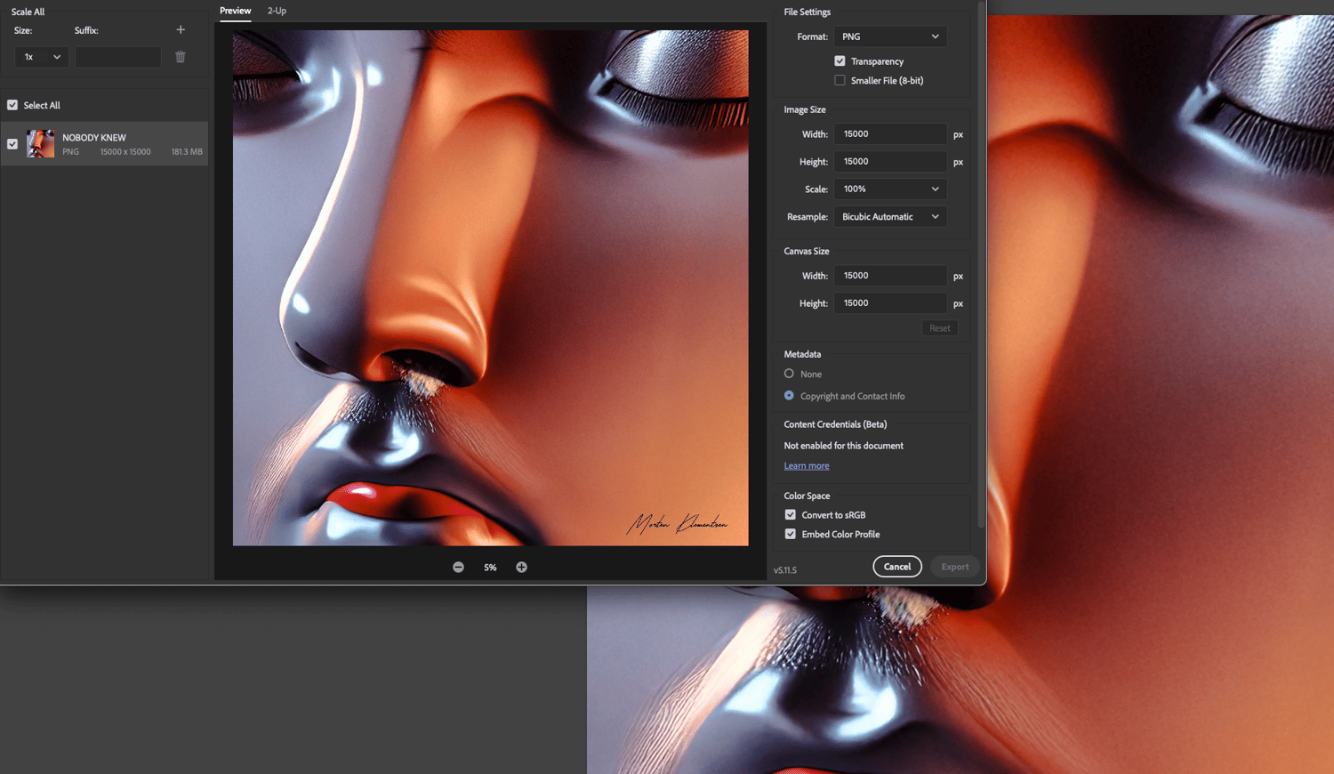Click the Export button
Image resolution: width=1334 pixels, height=774 pixels.
(x=955, y=567)
